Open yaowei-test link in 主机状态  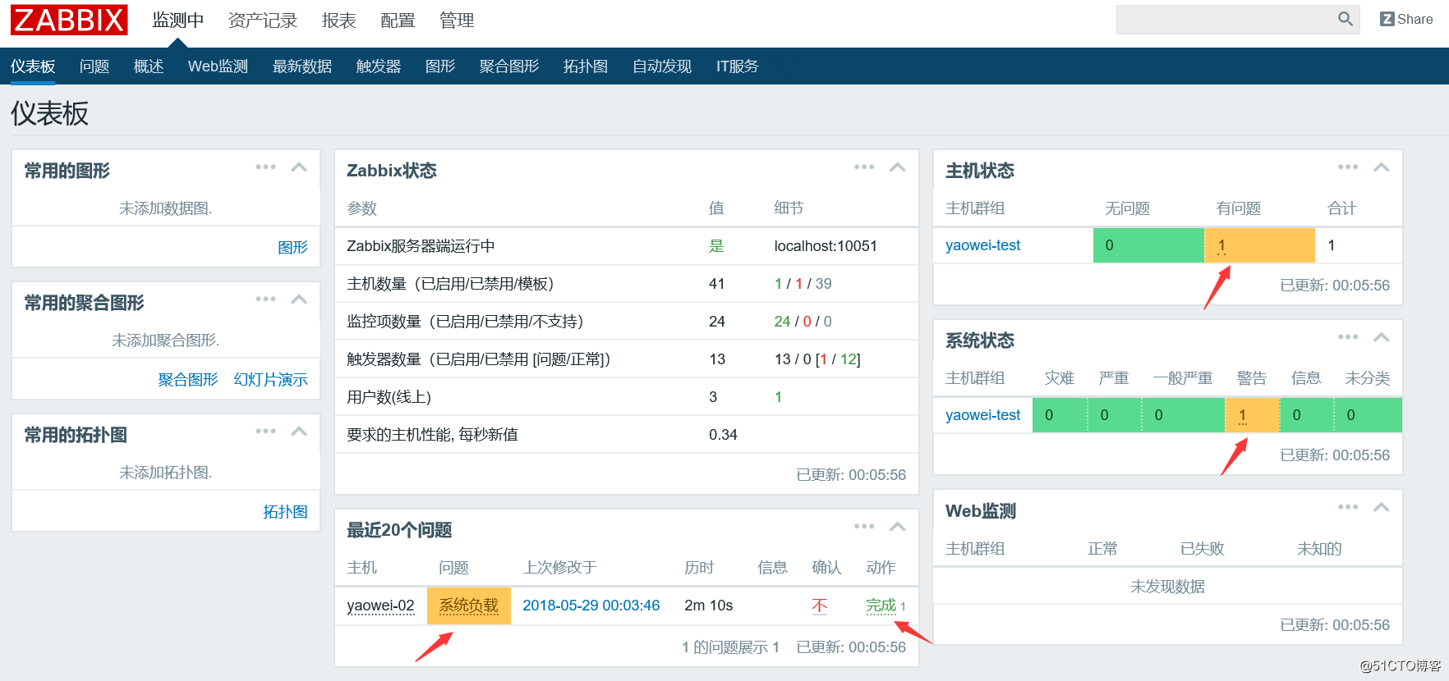[x=982, y=245]
